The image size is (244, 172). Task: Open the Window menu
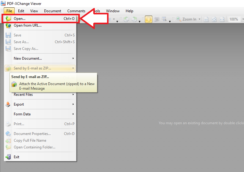click(113, 11)
